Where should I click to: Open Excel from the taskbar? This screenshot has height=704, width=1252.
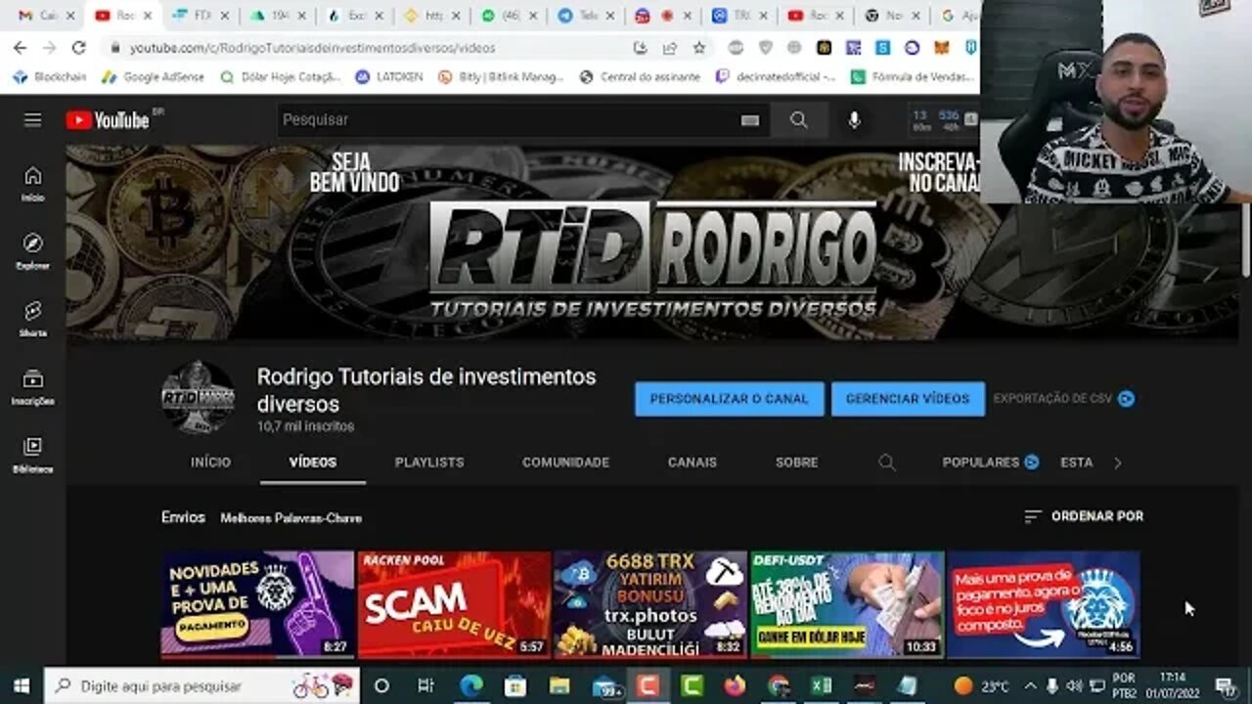822,685
